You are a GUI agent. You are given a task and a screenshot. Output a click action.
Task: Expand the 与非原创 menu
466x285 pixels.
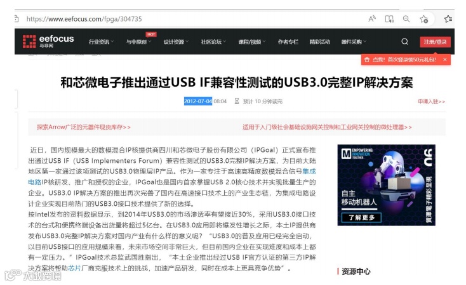pyautogui.click(x=138, y=42)
